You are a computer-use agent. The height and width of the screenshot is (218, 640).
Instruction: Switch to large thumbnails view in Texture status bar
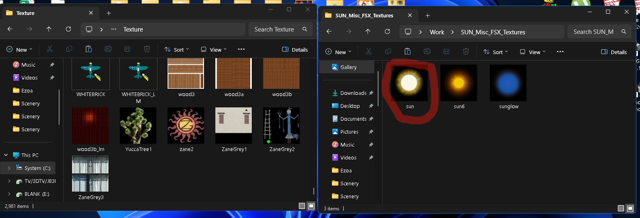pyautogui.click(x=311, y=206)
